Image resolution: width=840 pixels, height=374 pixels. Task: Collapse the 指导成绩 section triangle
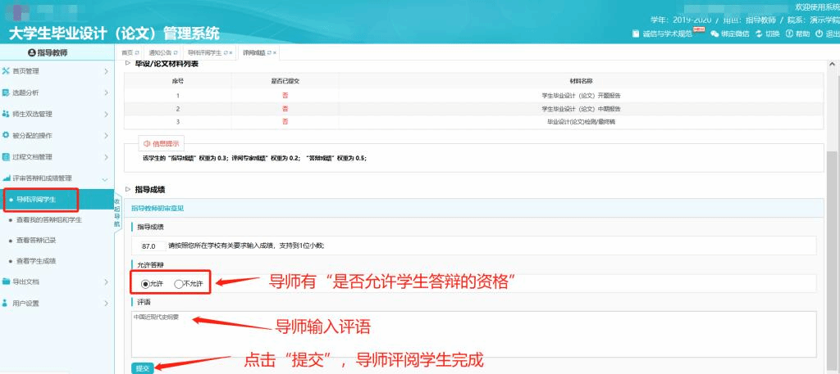point(128,189)
